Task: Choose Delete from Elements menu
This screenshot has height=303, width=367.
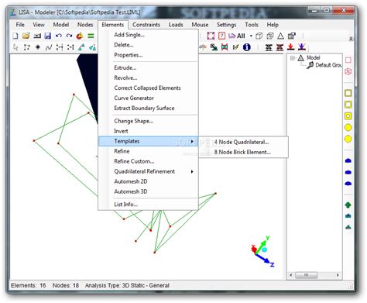Action: click(124, 45)
